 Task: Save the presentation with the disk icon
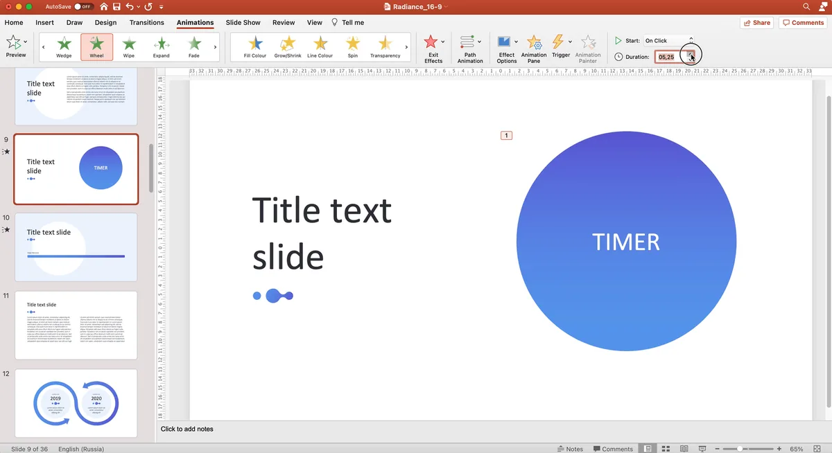[117, 6]
